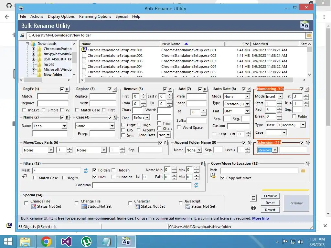Open the File menu
This screenshot has height=248, width=331.
click(x=23, y=16)
